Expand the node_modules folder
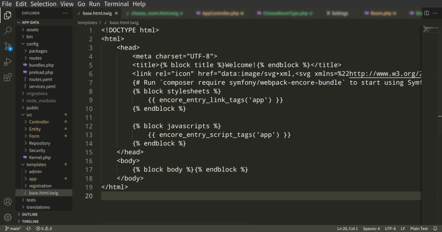Screen dimensions: 442x232 41,101
